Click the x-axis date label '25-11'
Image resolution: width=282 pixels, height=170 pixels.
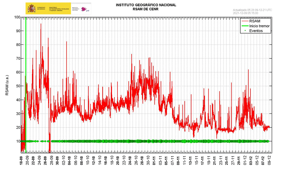tap(227, 161)
